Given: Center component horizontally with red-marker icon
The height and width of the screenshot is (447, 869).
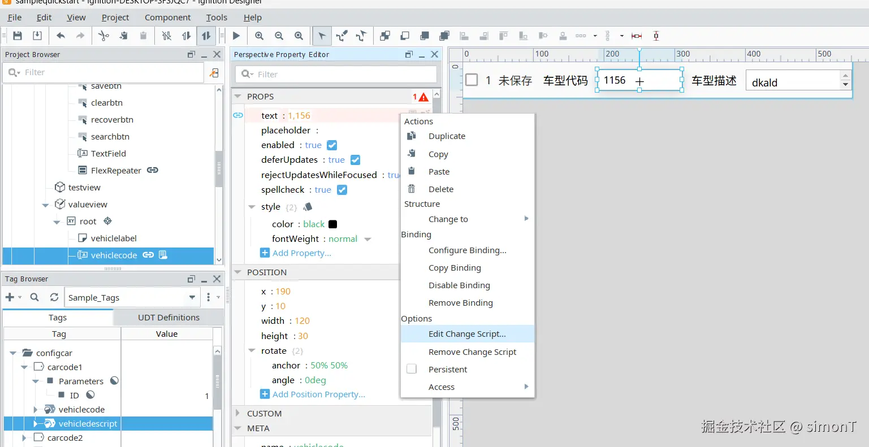Looking at the screenshot, I should (x=637, y=36).
